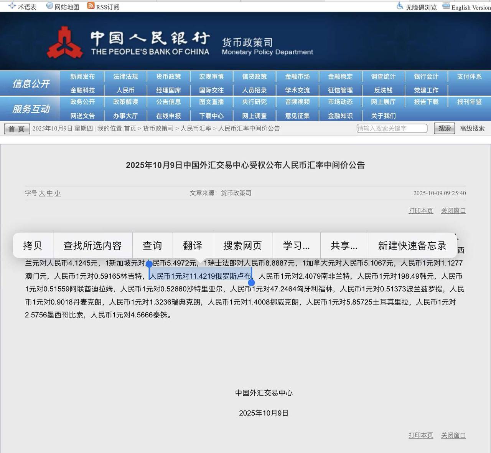
Task: Go to 下载中心 in service menu
Action: click(x=211, y=116)
